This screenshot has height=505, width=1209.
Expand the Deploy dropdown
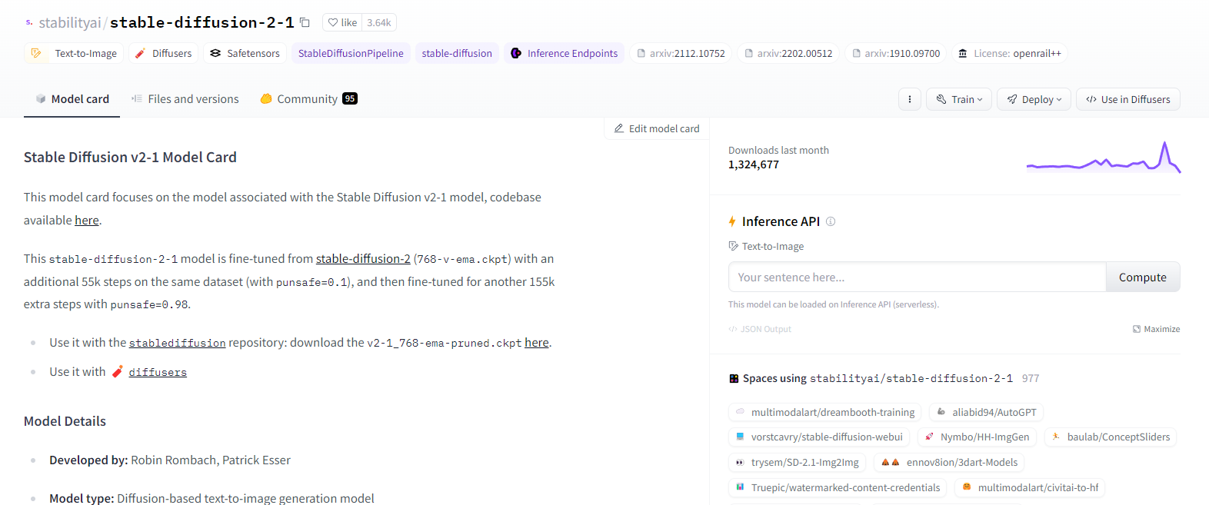point(1034,99)
